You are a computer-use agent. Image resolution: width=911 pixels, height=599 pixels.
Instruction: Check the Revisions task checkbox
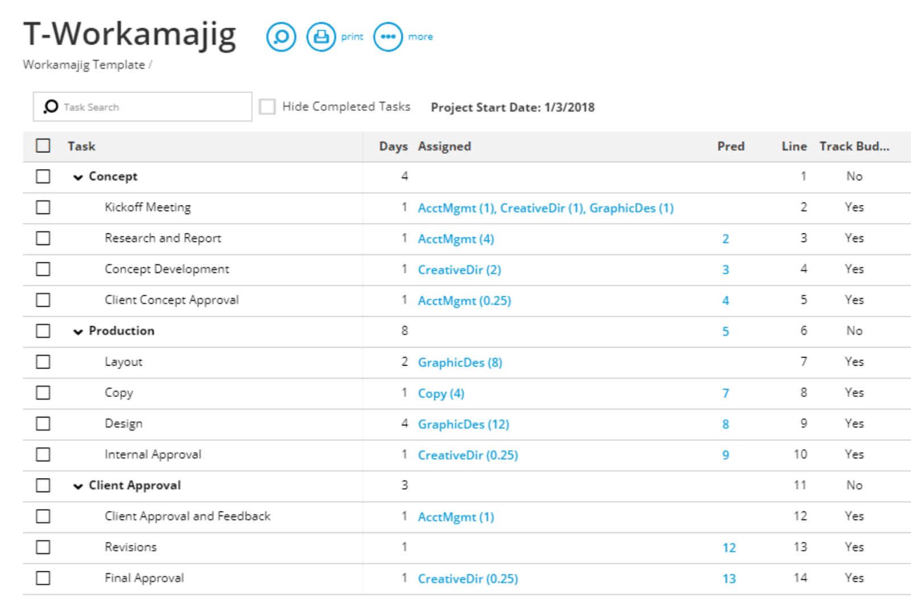click(43, 547)
